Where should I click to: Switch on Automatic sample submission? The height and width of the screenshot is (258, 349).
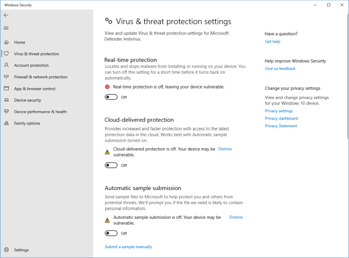coord(111,233)
